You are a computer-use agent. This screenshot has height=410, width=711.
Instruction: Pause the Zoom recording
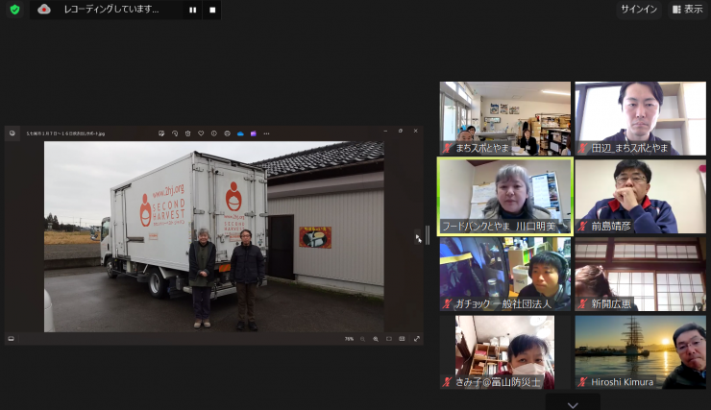click(192, 10)
